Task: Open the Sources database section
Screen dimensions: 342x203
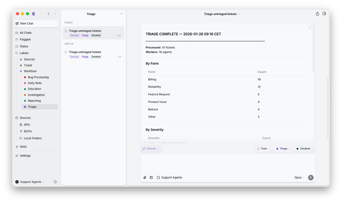Action: pyautogui.click(x=25, y=118)
